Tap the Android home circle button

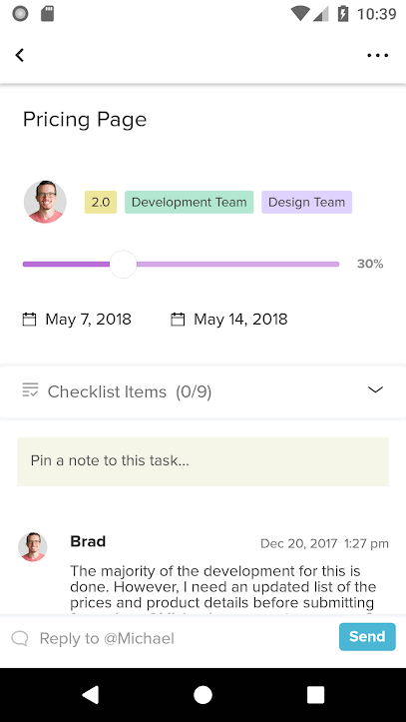(203, 695)
